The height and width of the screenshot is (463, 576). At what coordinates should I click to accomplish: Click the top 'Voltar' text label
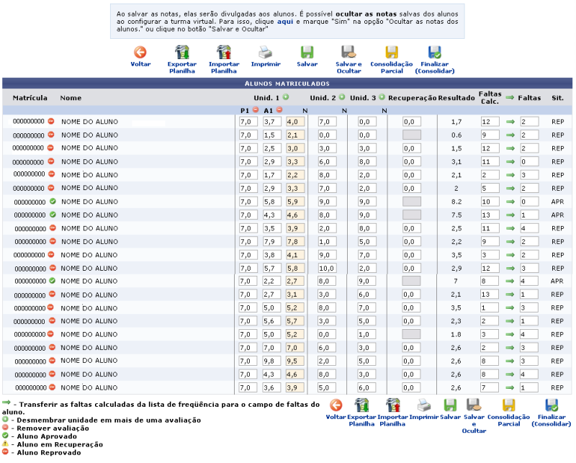point(140,64)
